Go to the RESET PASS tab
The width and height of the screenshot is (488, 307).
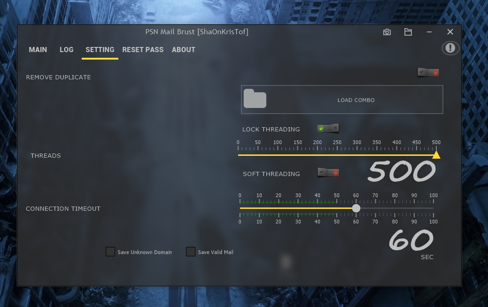143,50
